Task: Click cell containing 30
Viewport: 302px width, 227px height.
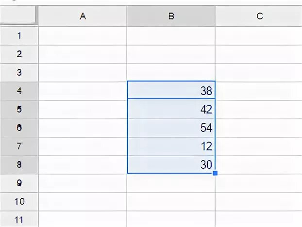Action: [171, 164]
